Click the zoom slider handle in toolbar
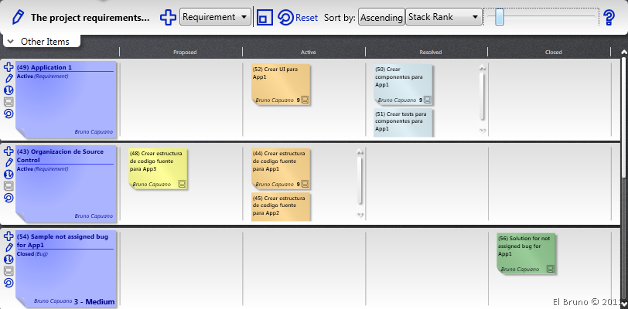This screenshot has height=309, width=628. click(x=500, y=17)
